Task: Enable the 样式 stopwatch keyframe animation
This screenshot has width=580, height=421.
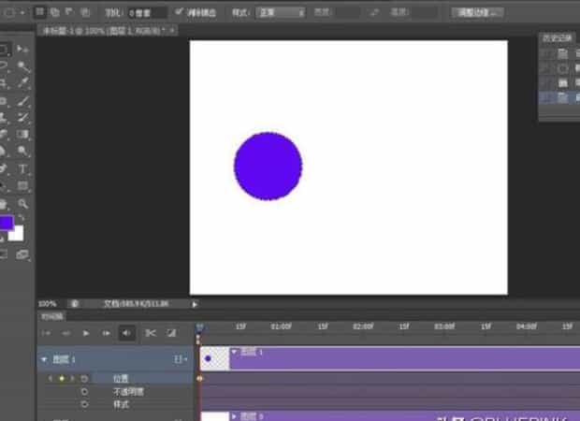Action: tap(84, 404)
